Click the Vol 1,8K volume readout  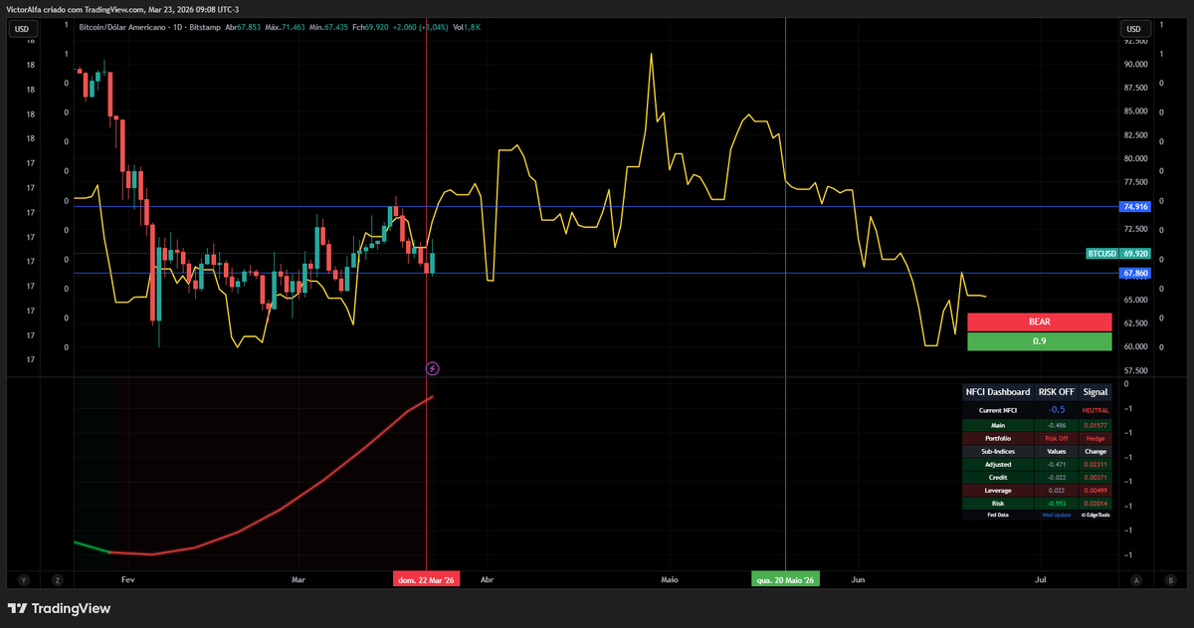point(467,28)
